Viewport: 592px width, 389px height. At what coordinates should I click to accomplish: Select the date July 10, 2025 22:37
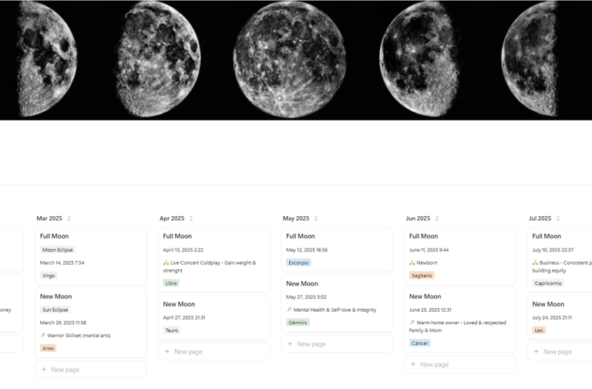tap(553, 250)
